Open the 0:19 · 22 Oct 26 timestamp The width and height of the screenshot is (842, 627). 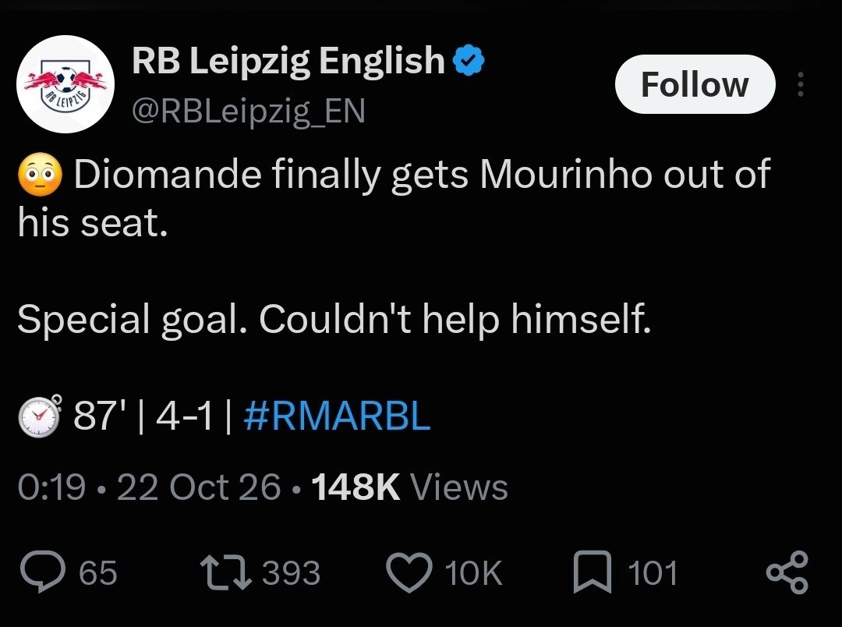[149, 487]
